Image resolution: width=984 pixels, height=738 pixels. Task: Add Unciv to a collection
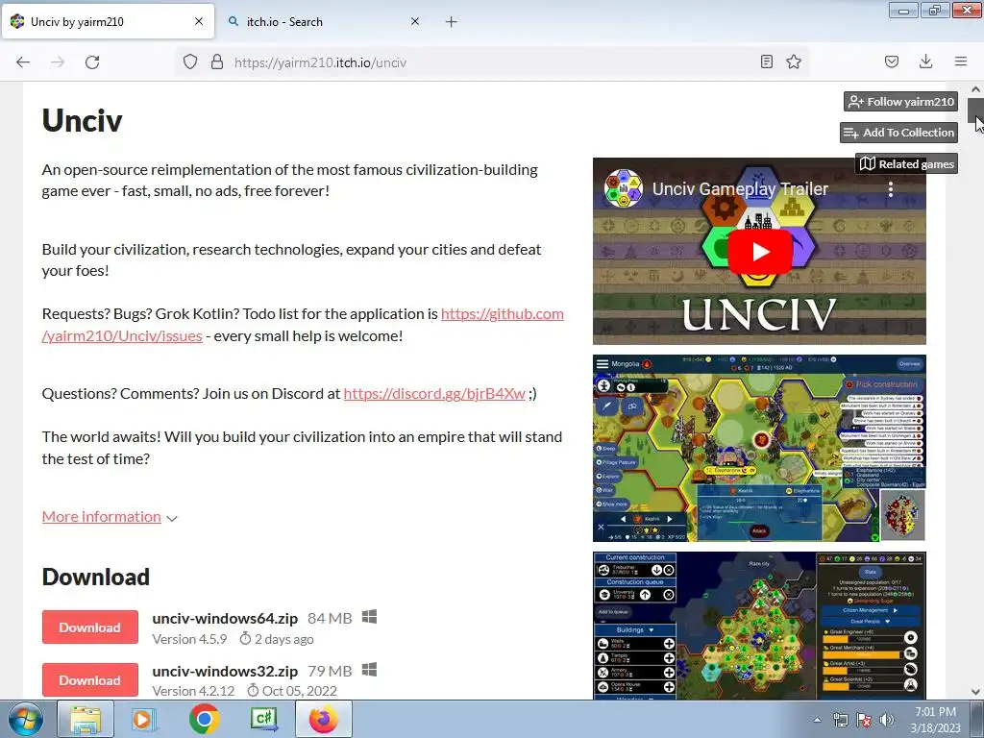click(x=898, y=133)
